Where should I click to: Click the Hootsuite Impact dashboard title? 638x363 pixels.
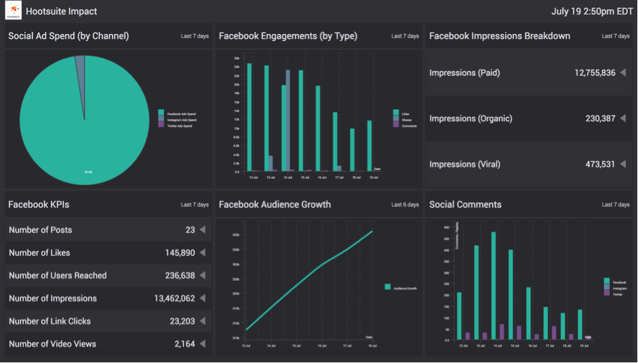[61, 12]
